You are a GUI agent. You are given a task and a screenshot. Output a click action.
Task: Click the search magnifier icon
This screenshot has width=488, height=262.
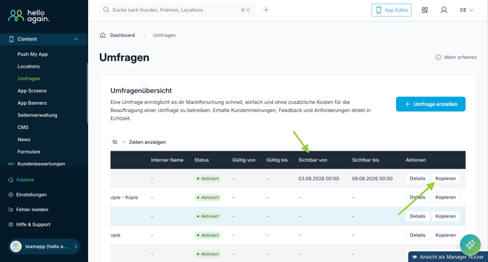pyautogui.click(x=106, y=10)
